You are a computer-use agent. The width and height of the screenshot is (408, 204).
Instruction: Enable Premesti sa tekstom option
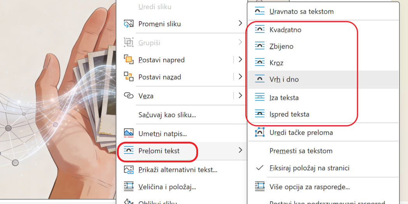click(x=301, y=151)
